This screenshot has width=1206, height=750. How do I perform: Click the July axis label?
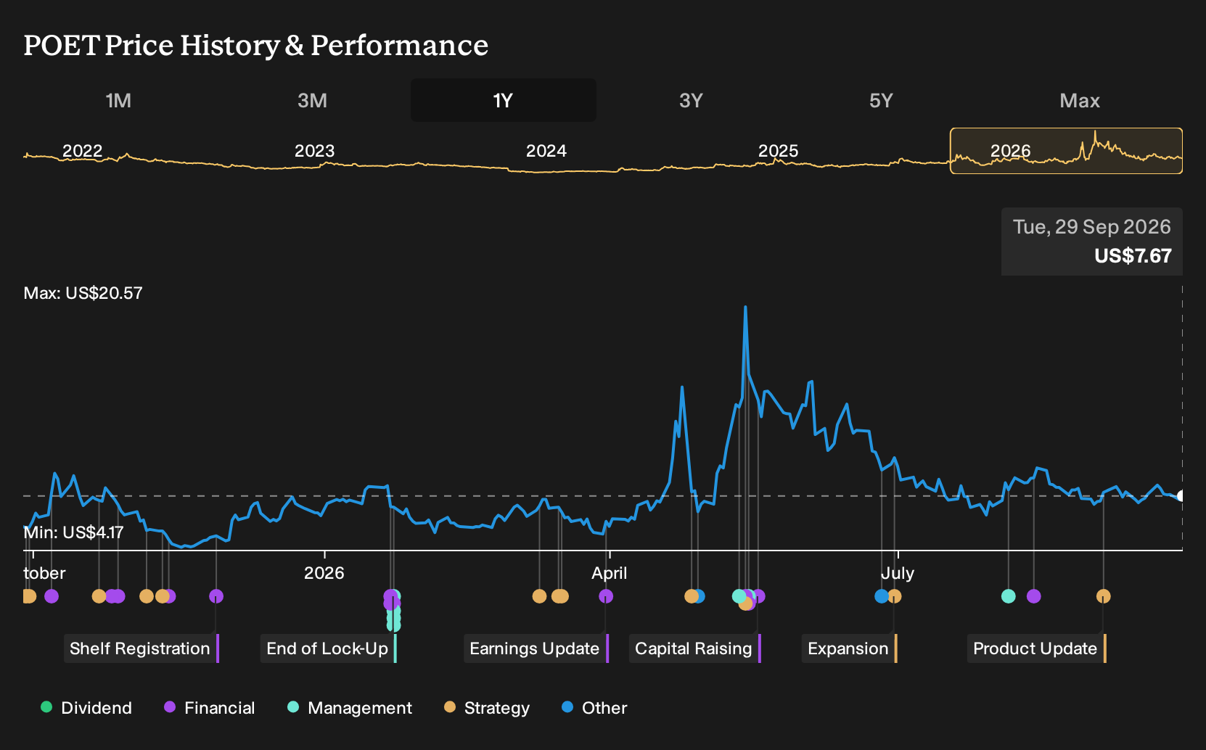coord(898,573)
